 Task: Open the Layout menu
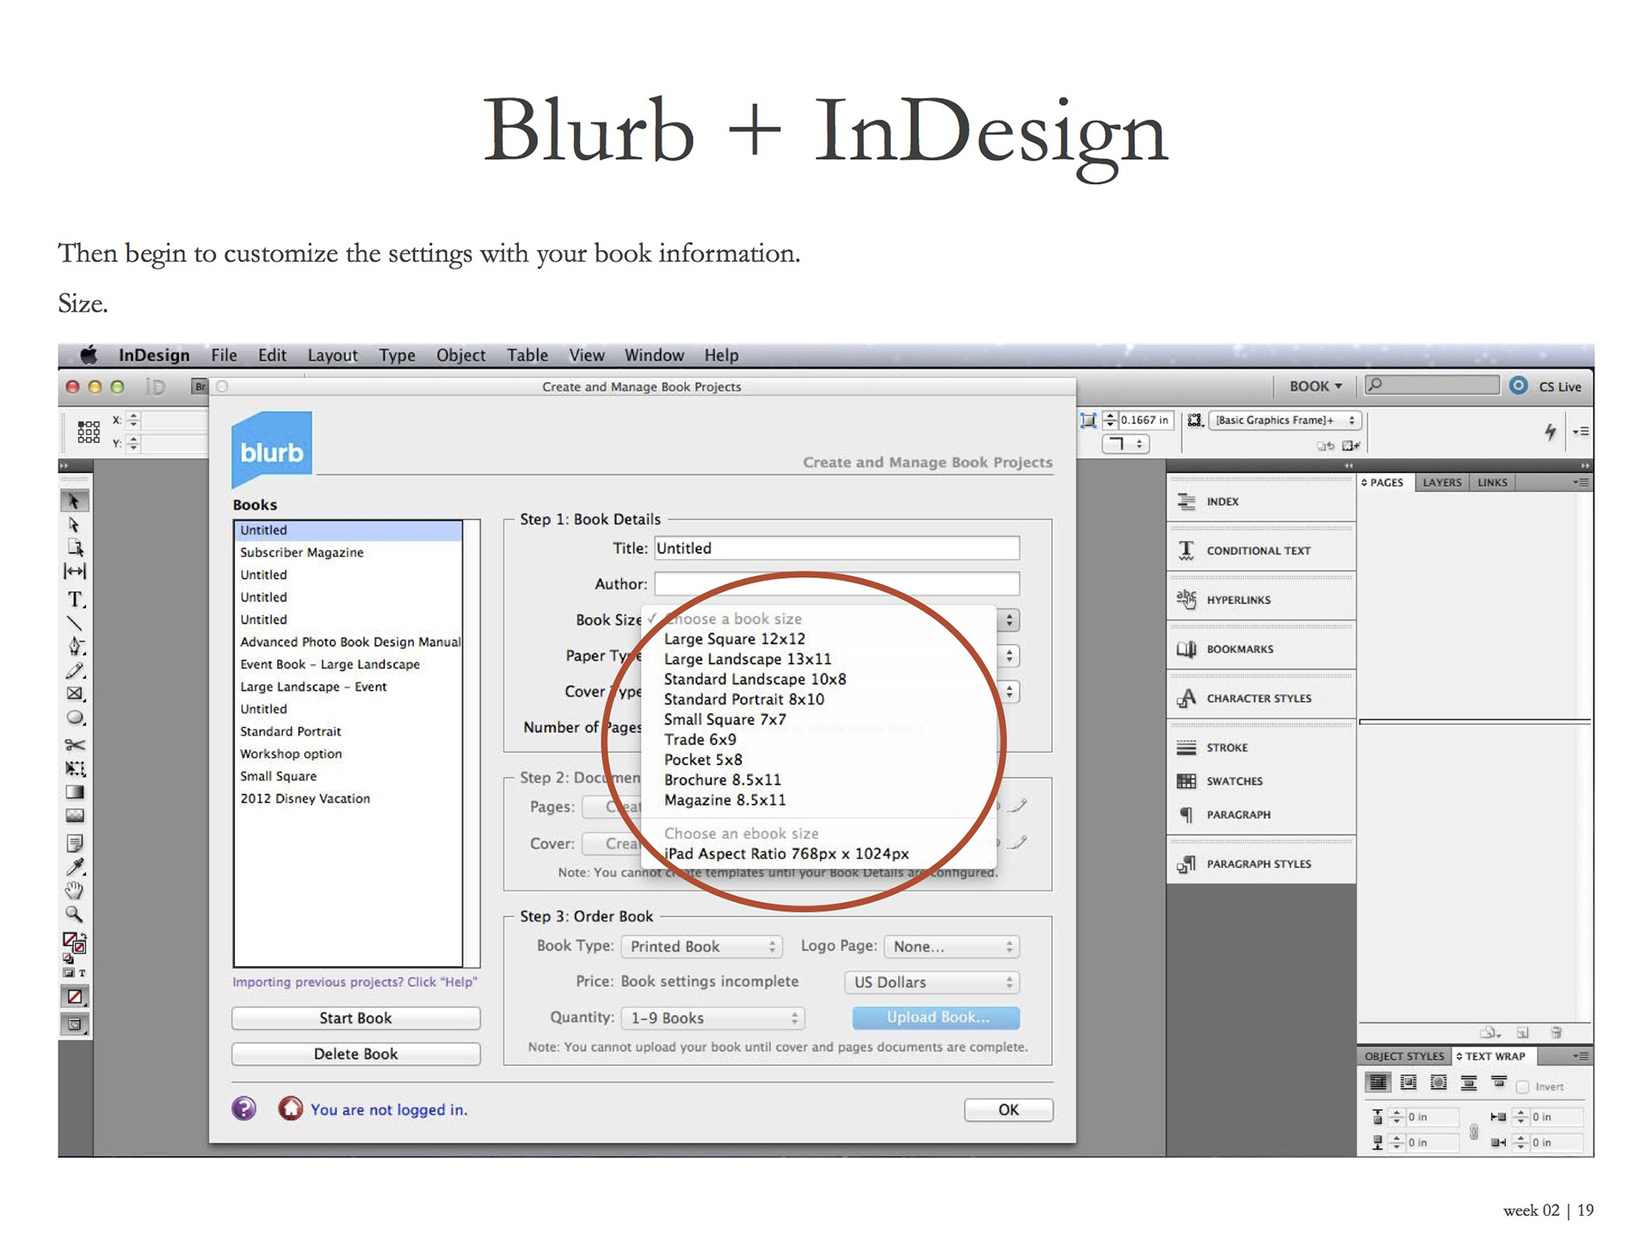[332, 354]
